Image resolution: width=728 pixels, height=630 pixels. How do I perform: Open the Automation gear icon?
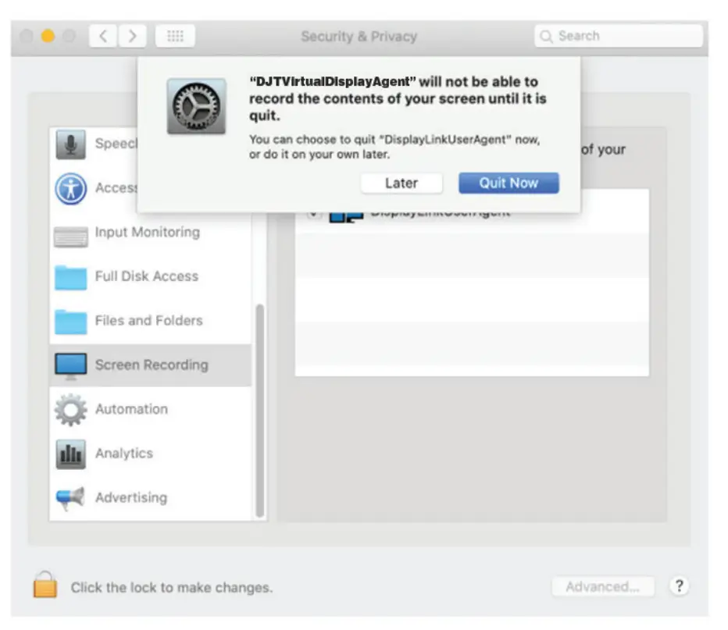[70, 408]
